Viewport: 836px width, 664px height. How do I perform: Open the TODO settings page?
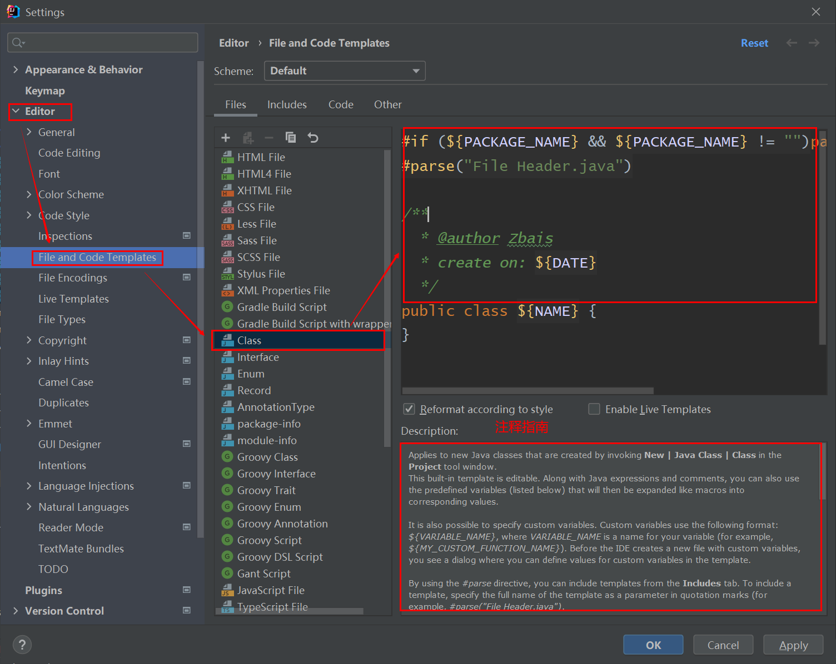tap(53, 569)
